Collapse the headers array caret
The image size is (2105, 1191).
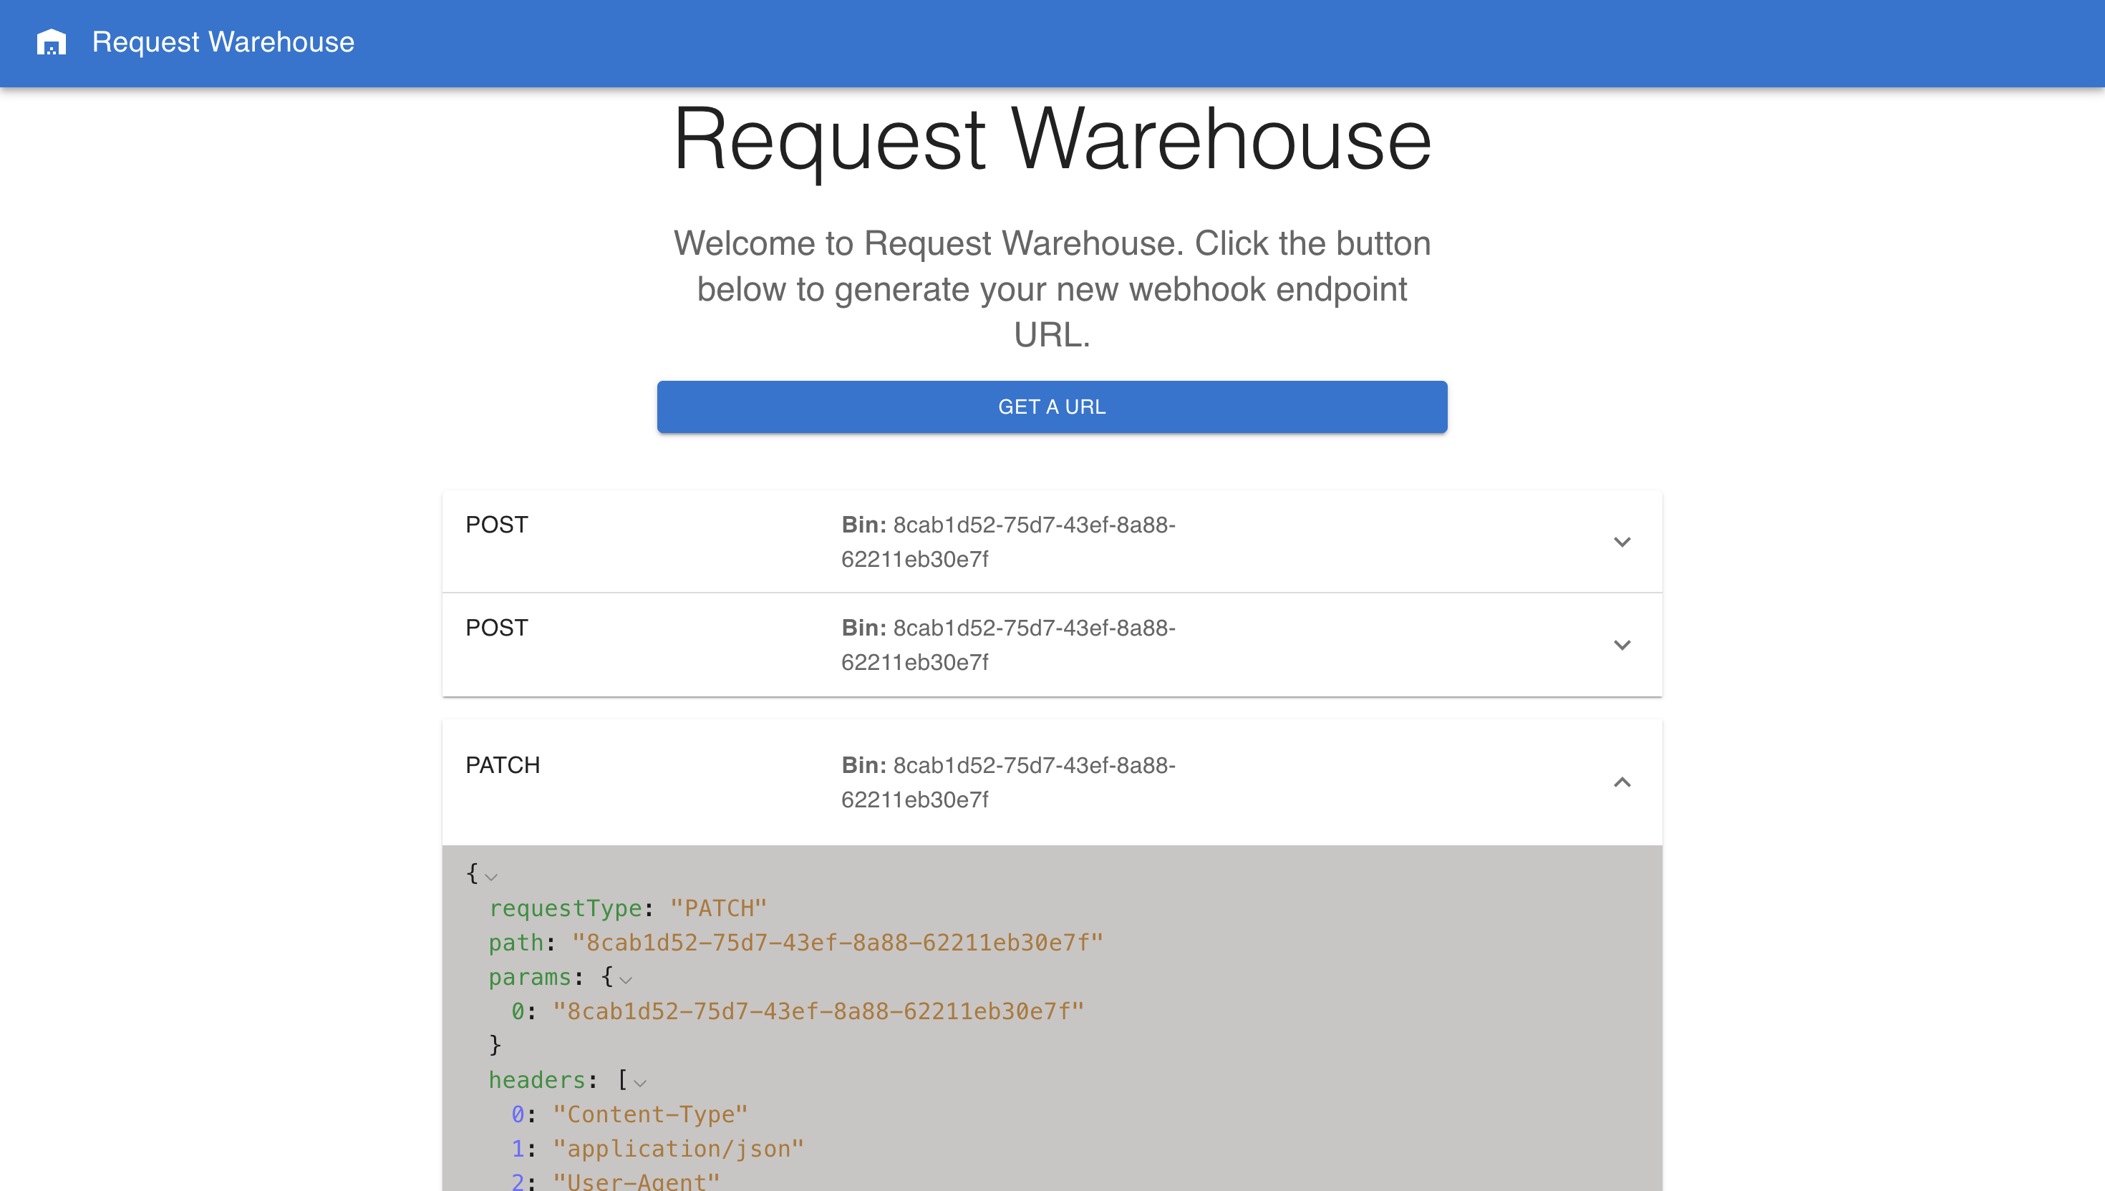coord(640,1083)
